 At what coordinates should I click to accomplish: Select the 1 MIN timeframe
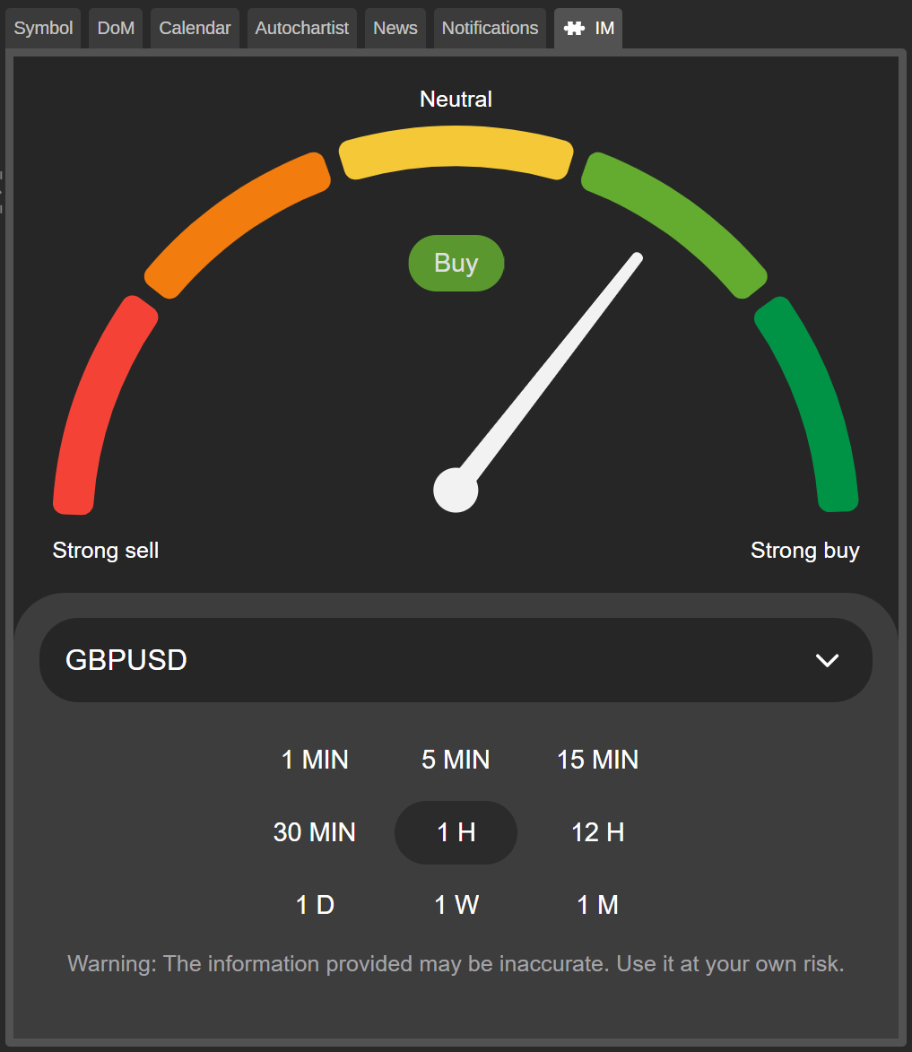[315, 760]
